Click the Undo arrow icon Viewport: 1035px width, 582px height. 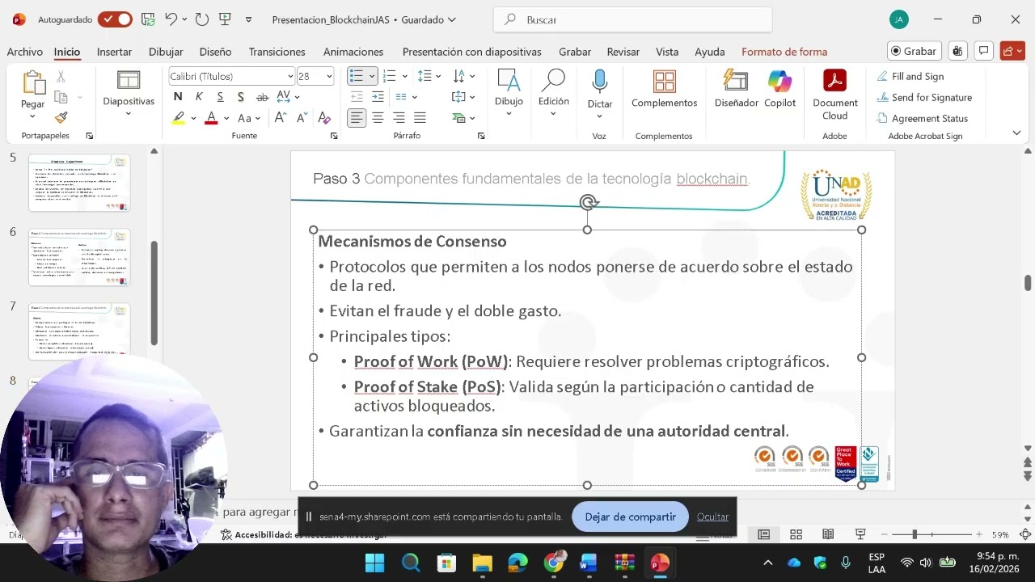tap(171, 19)
